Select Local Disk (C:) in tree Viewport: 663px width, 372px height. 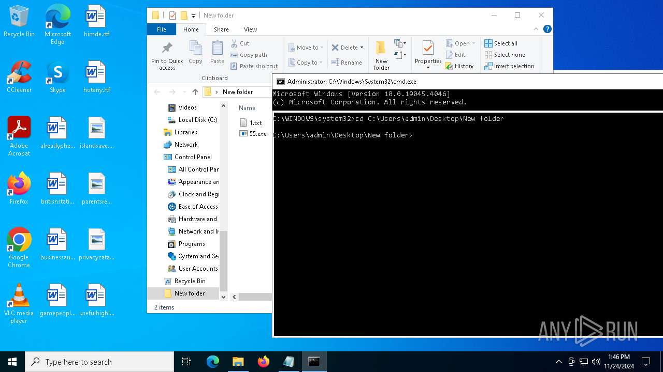pyautogui.click(x=193, y=120)
